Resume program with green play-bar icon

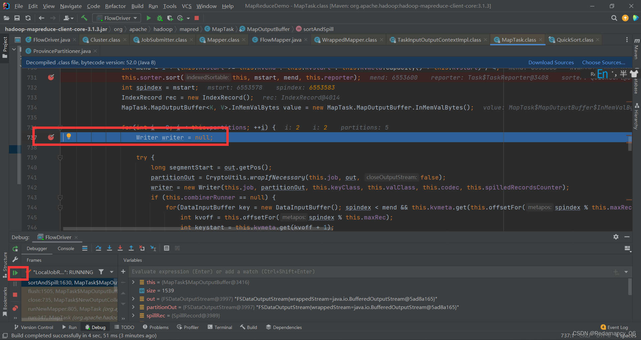point(15,273)
